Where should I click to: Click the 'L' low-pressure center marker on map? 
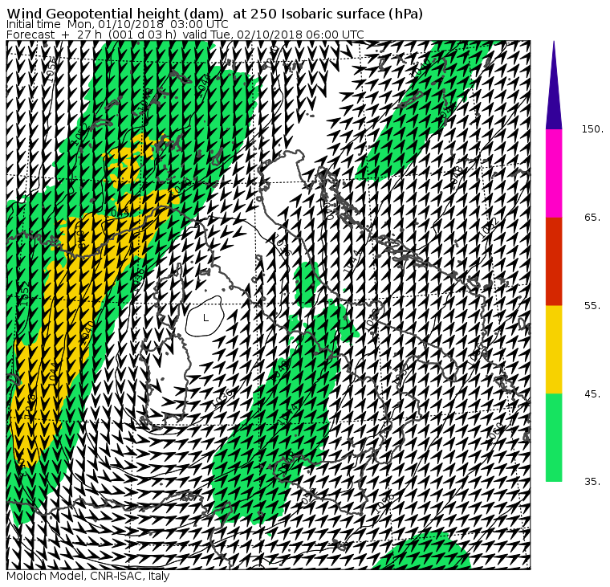205,318
